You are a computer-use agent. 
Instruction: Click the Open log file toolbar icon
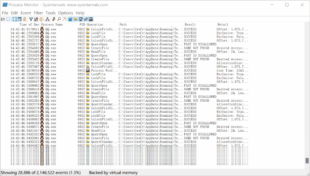(x=3, y=19)
